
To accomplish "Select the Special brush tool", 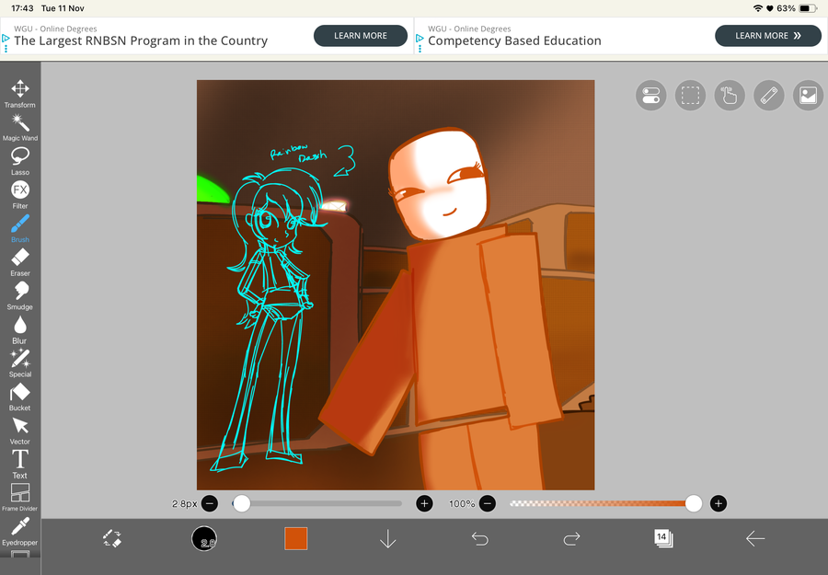I will click(x=20, y=363).
